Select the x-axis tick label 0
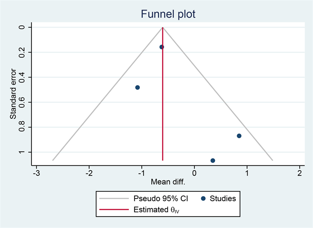The width and height of the screenshot is (313, 228). point(194,174)
